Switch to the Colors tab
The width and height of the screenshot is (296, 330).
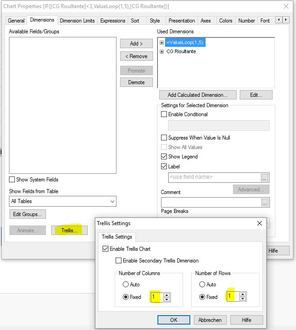[226, 21]
